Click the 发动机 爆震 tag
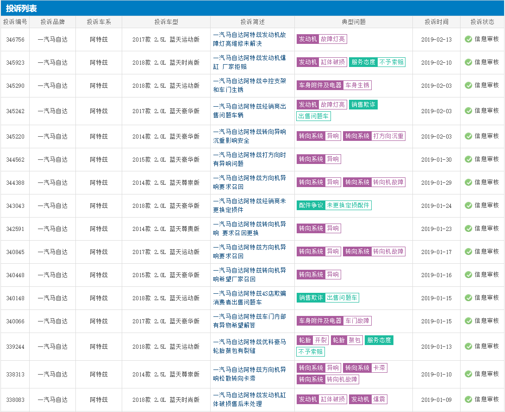The image size is (505, 412). tap(368, 400)
